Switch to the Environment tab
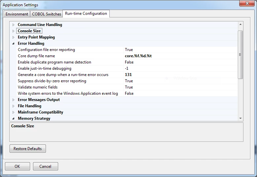The height and width of the screenshot is (177, 257). (x=17, y=14)
